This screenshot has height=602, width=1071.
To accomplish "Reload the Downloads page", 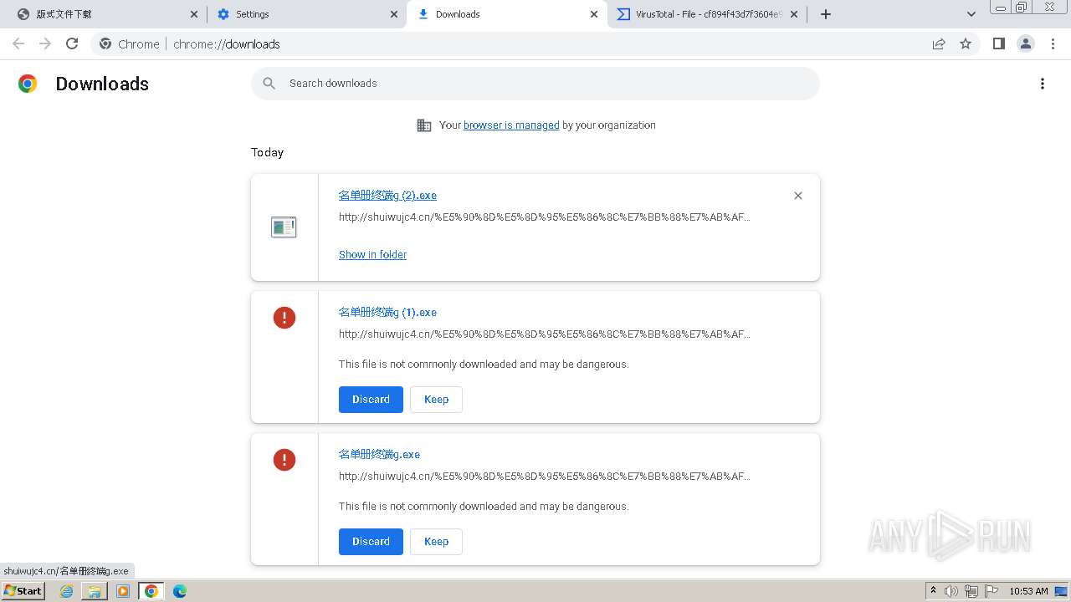I will pyautogui.click(x=72, y=43).
